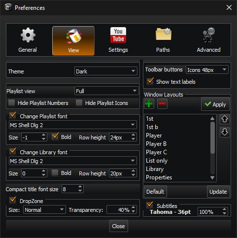237x238 pixels.
Task: Select the View tab
Action: pyautogui.click(x=73, y=41)
